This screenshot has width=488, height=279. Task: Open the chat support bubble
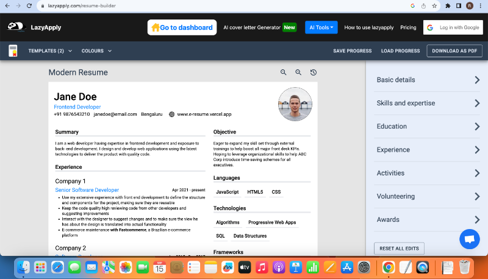point(469,239)
